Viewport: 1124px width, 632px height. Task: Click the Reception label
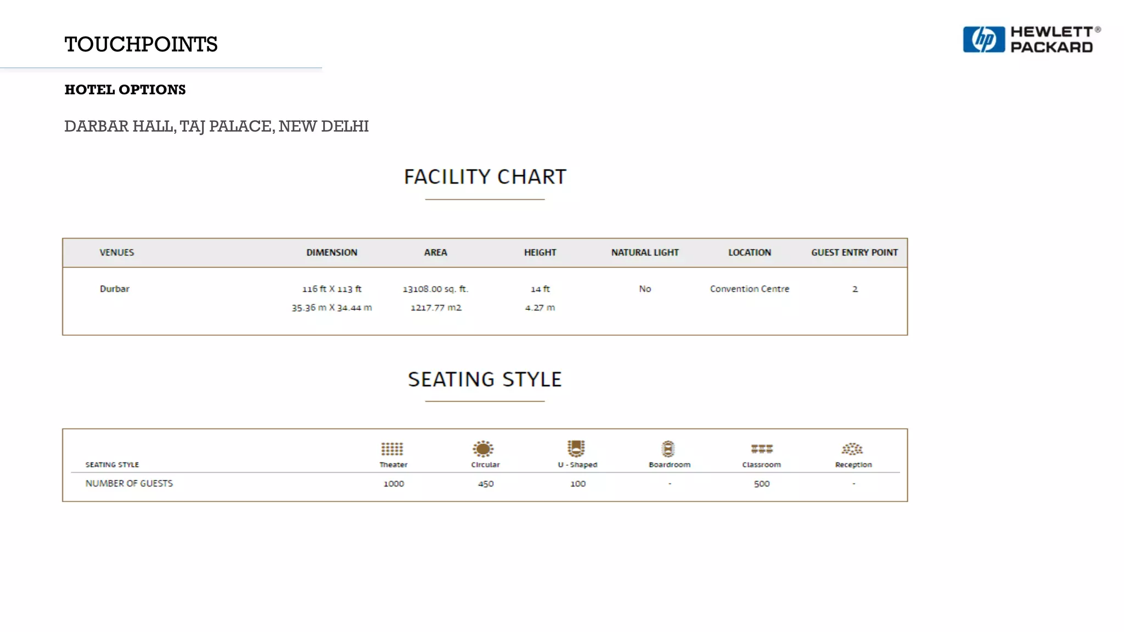point(853,465)
